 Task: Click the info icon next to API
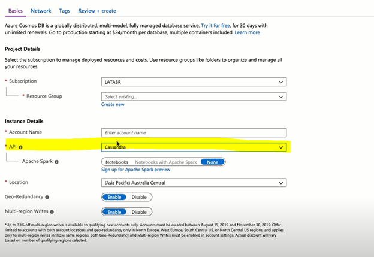click(20, 147)
